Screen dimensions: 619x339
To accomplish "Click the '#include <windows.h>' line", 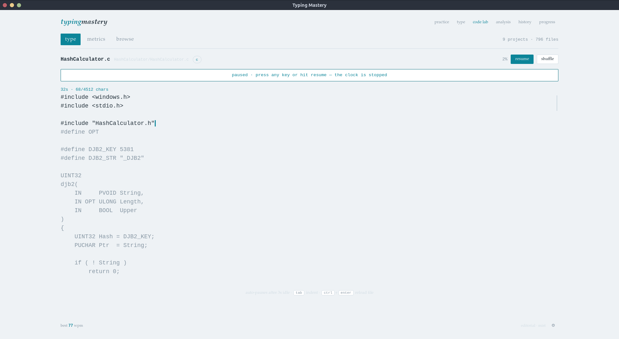I will (95, 97).
